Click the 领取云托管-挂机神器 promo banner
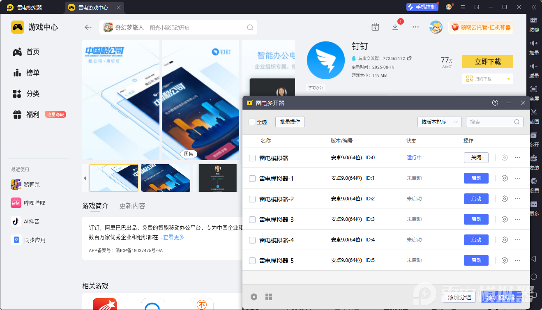 pos(481,27)
